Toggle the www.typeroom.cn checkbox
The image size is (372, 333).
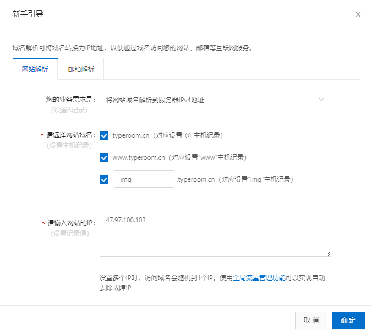[x=104, y=157]
